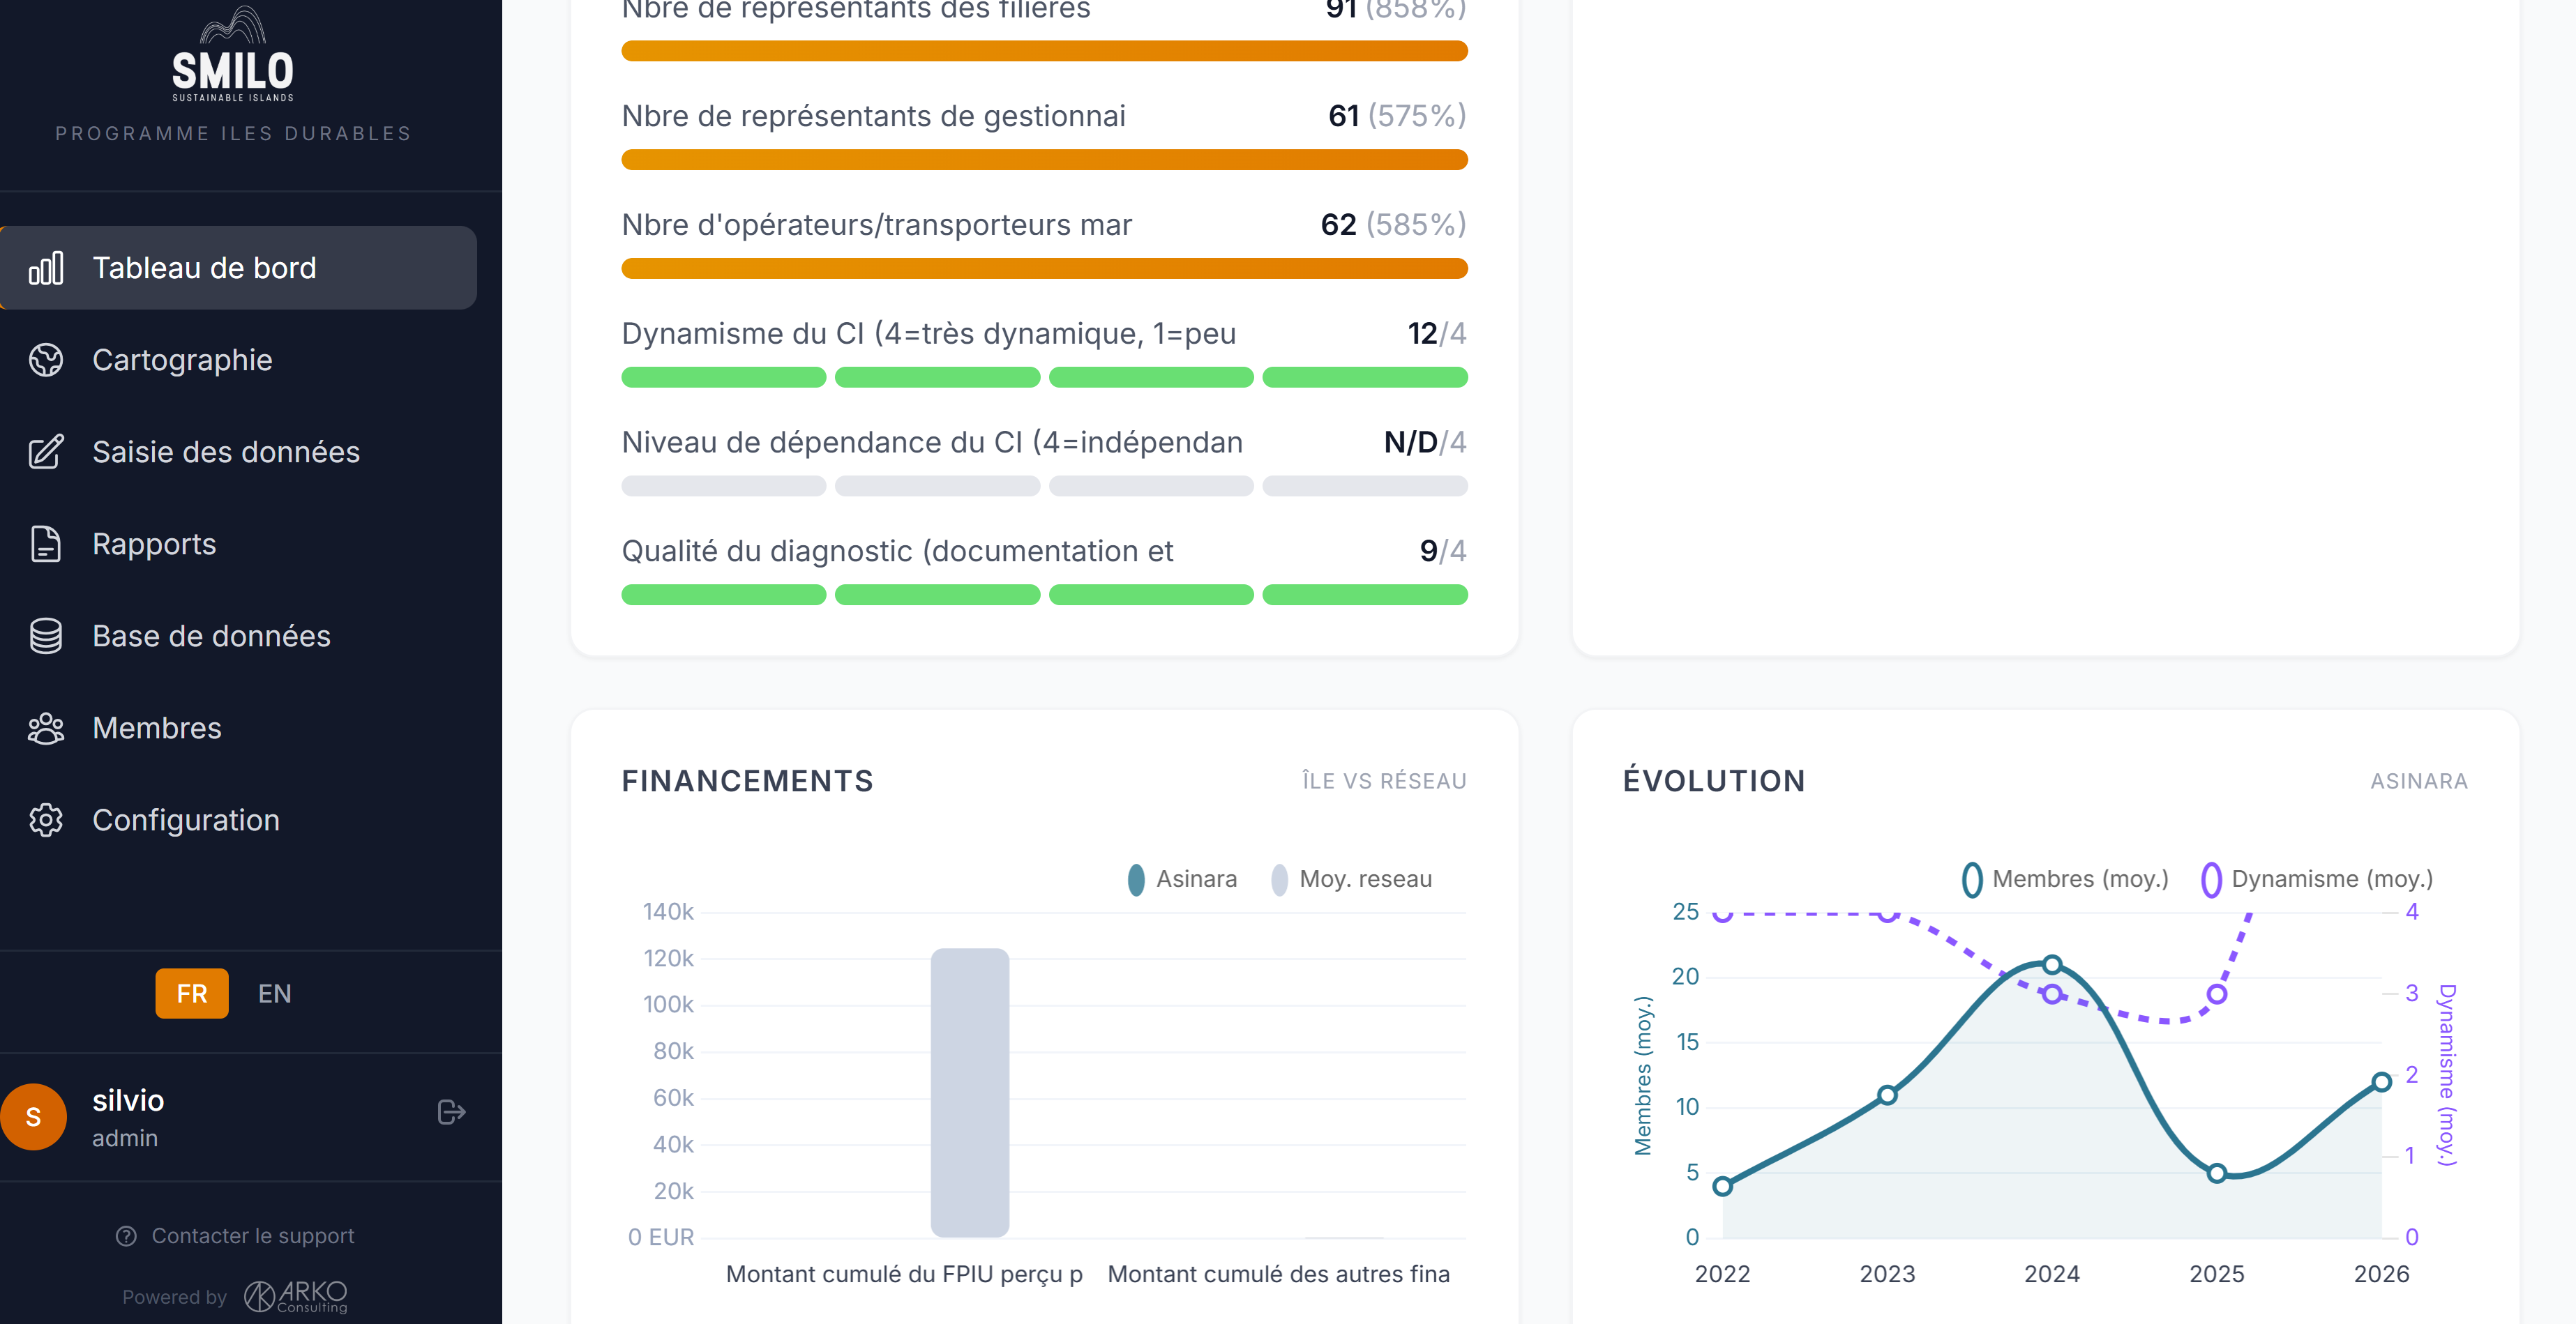
Task: Navigate to Base de données menu entry
Action: point(211,636)
